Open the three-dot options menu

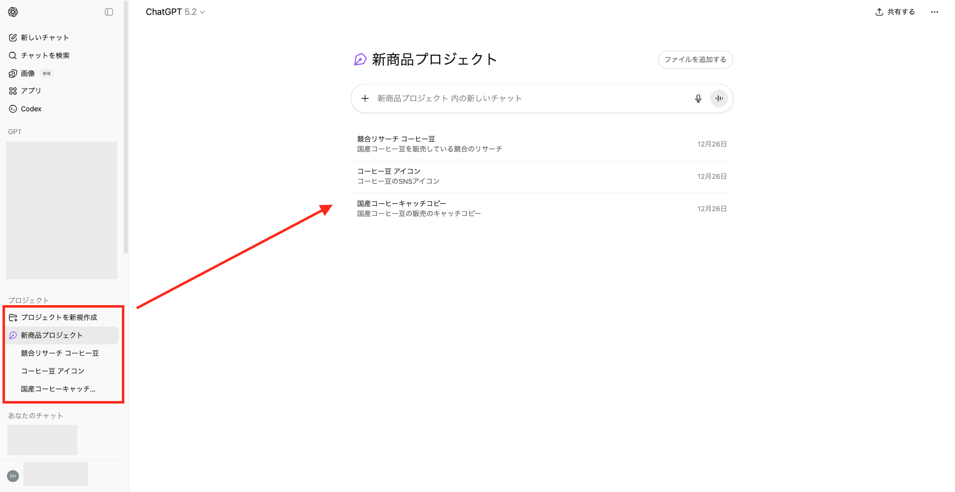coord(934,12)
